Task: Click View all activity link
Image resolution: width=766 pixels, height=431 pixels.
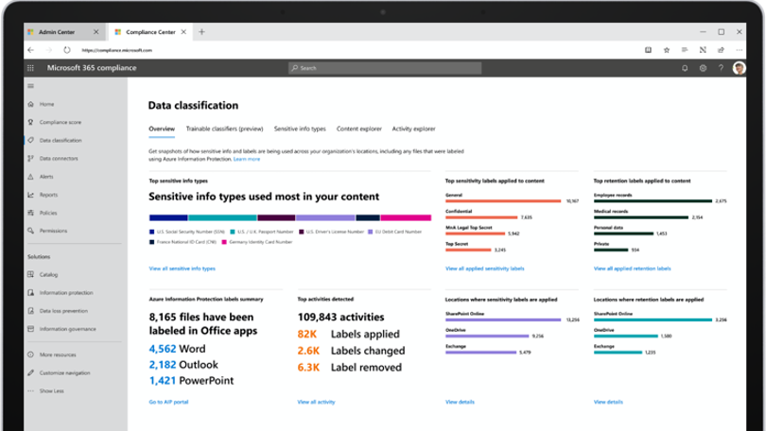Action: [x=316, y=402]
